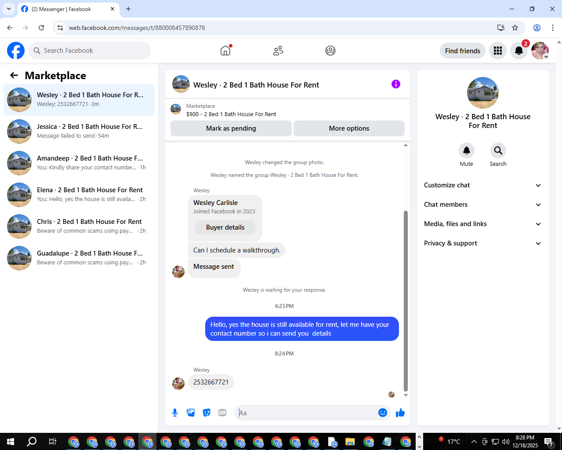Expand Customize chat section

[482, 185]
